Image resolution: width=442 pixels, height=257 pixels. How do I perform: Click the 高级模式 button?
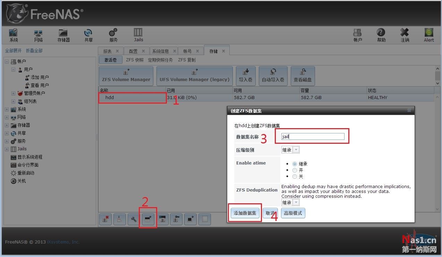coord(293,213)
